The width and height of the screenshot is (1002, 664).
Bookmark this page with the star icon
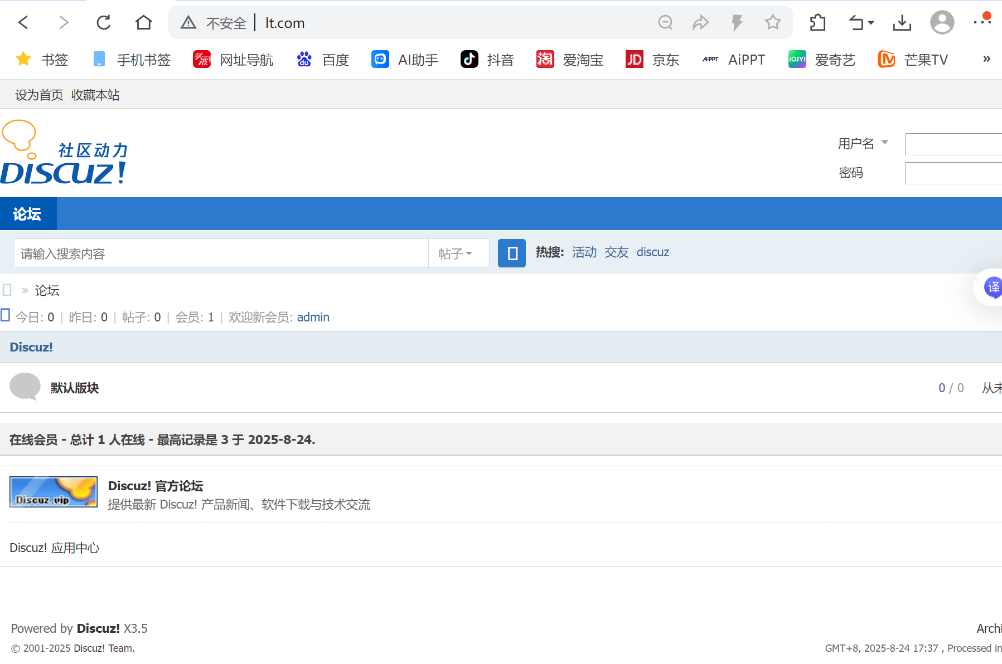[x=773, y=22]
